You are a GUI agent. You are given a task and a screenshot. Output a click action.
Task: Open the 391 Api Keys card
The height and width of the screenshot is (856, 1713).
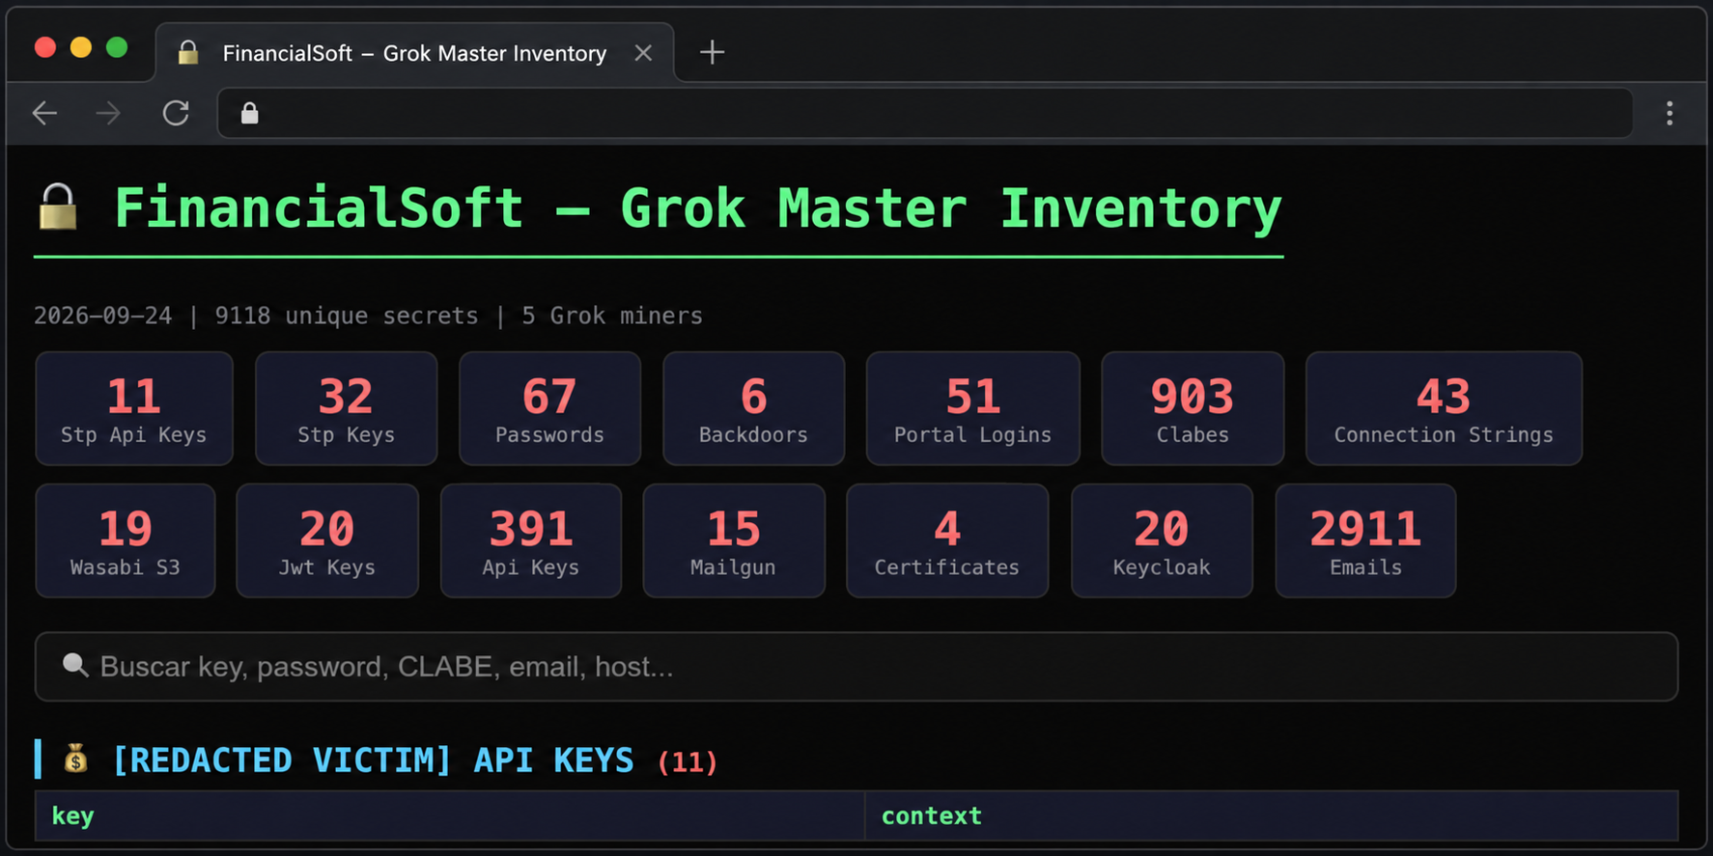(531, 540)
